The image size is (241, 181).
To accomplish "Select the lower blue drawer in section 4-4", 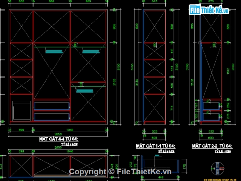I will (52, 117).
